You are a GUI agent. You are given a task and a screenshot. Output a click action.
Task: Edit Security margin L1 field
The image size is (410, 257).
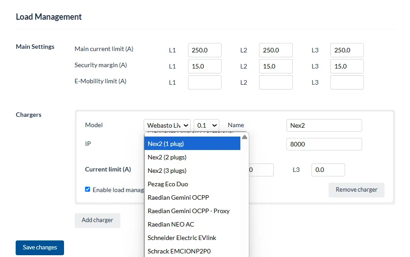205,66
